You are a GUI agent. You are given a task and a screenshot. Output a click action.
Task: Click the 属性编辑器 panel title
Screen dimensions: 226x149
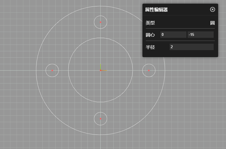[156, 10]
